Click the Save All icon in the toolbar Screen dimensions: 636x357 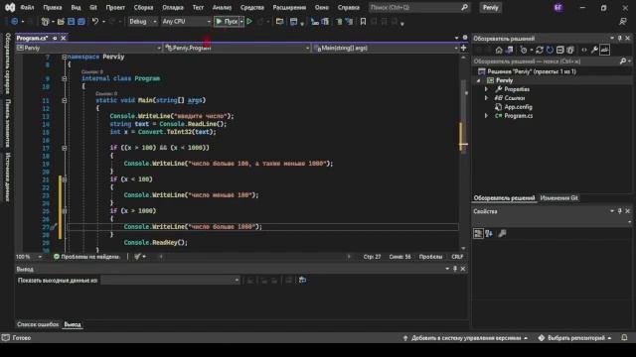tap(81, 22)
